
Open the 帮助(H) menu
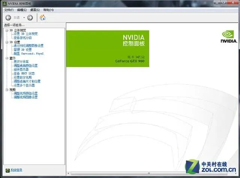point(48,10)
